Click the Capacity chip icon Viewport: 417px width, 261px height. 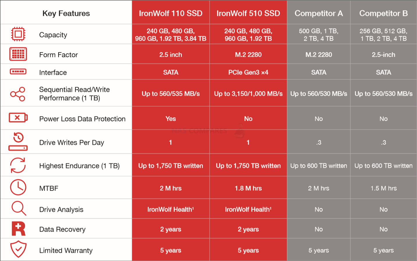click(x=18, y=34)
